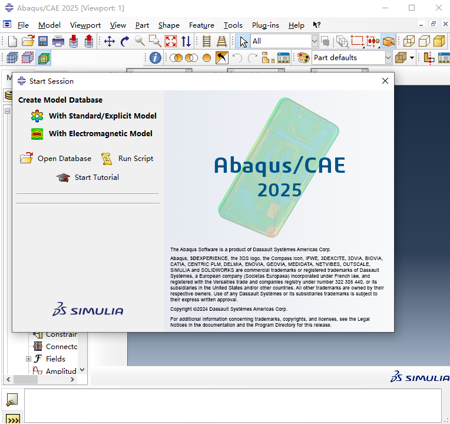
Task: Open the color palette Color Code icon
Action: point(303,58)
